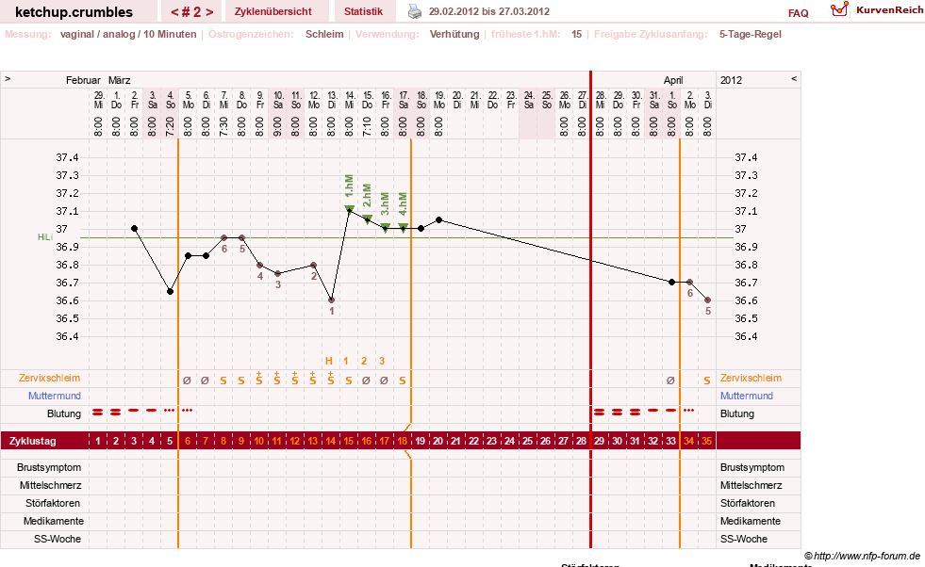Click chart scroll arrow left of Februar
925x567 pixels.
pyautogui.click(x=8, y=79)
